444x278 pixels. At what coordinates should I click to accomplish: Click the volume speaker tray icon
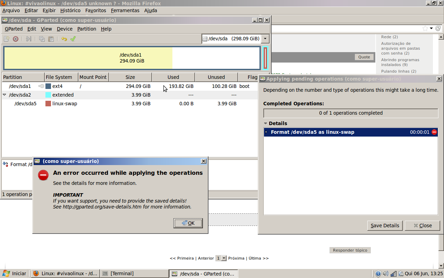click(386, 274)
